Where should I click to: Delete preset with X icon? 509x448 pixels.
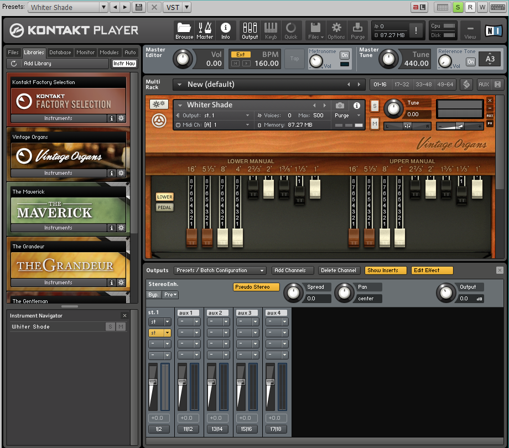click(x=154, y=7)
